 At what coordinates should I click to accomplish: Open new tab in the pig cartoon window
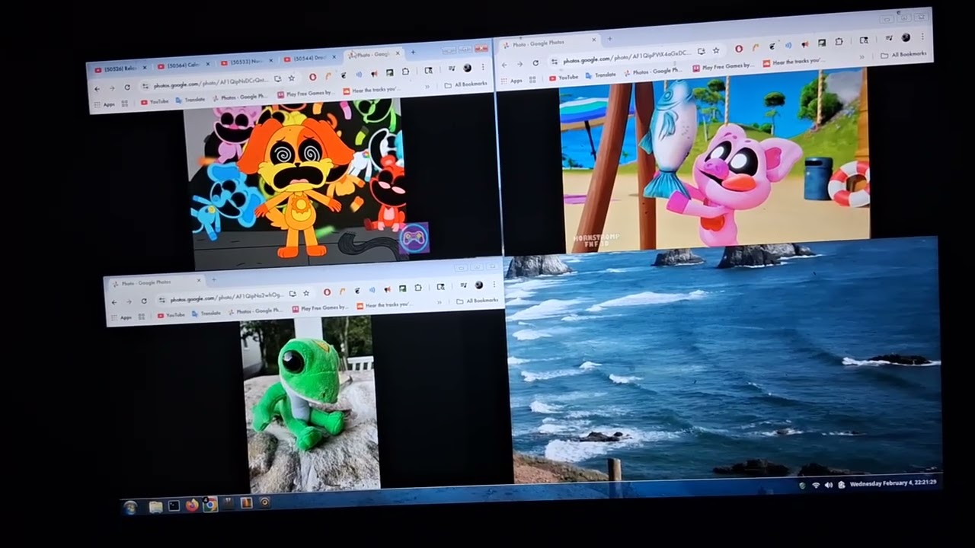(610, 39)
